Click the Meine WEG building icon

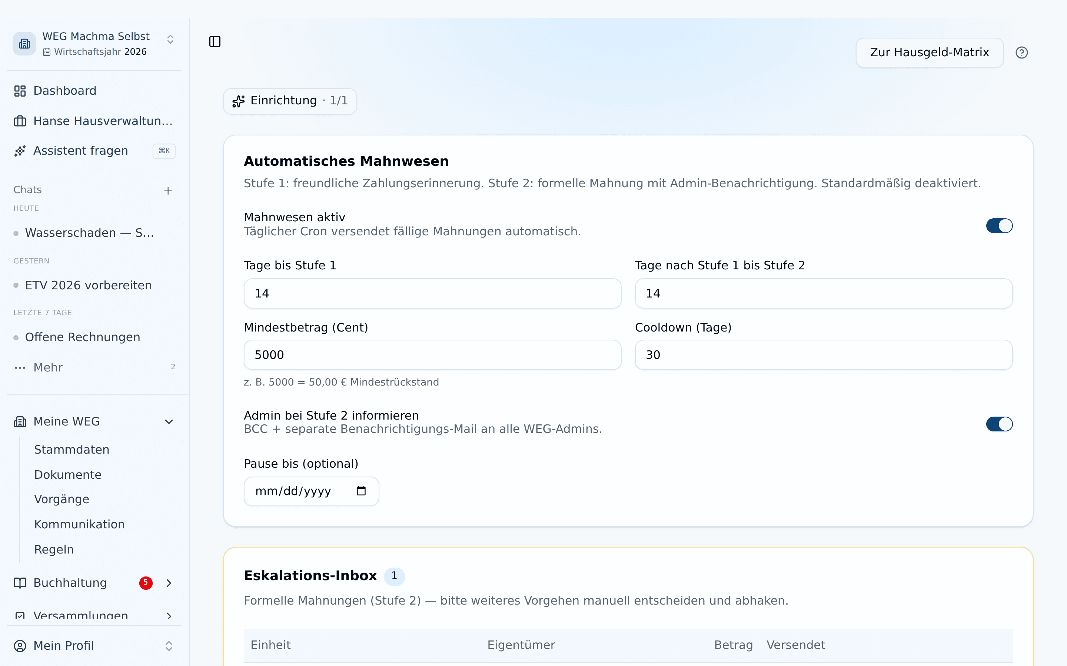pos(20,421)
